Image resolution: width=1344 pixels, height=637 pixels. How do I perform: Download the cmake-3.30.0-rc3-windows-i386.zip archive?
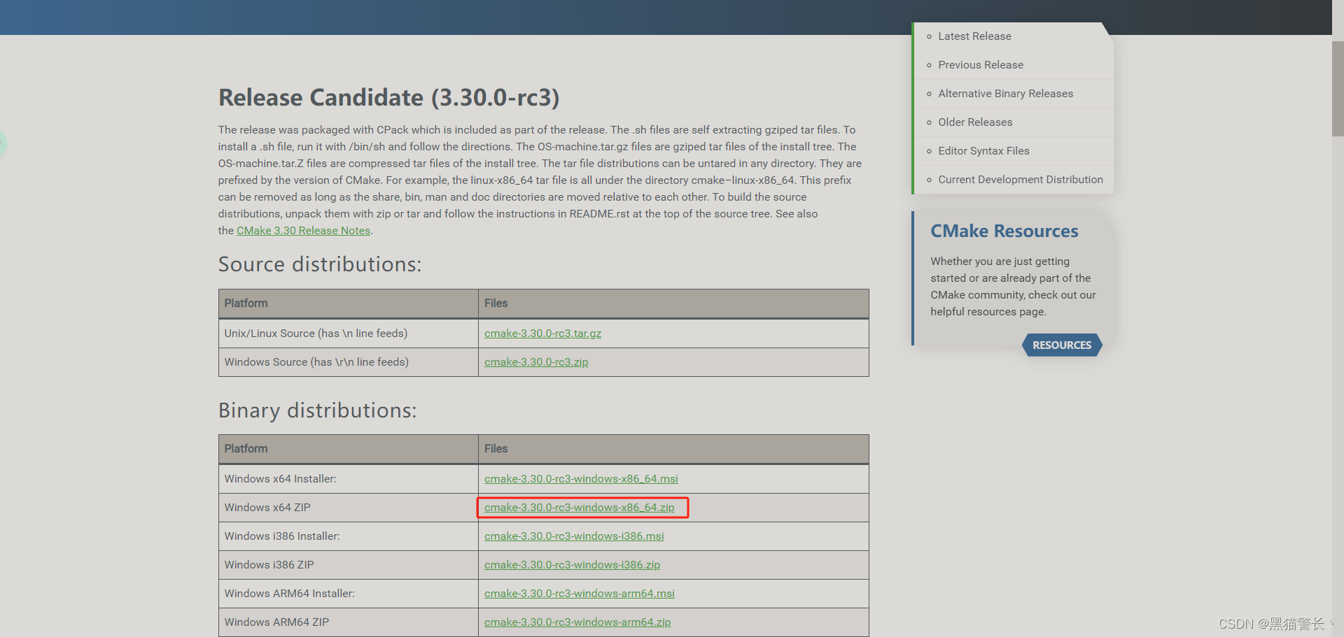click(572, 565)
